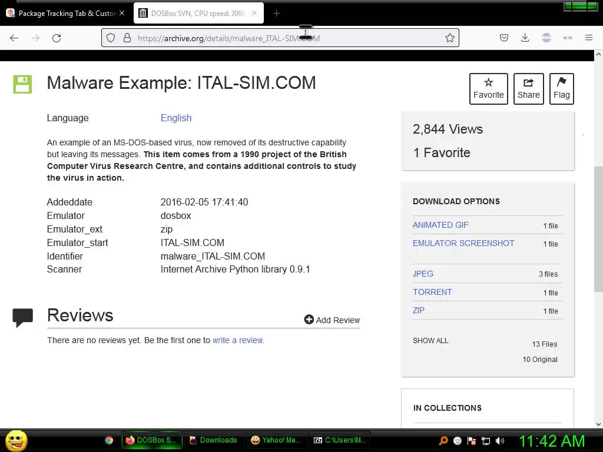The height and width of the screenshot is (452, 603).
Task: Close the Package Tracking tab
Action: (122, 13)
